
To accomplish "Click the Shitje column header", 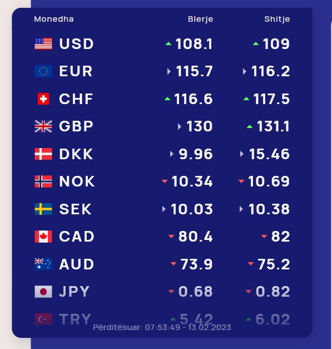I will 277,19.
